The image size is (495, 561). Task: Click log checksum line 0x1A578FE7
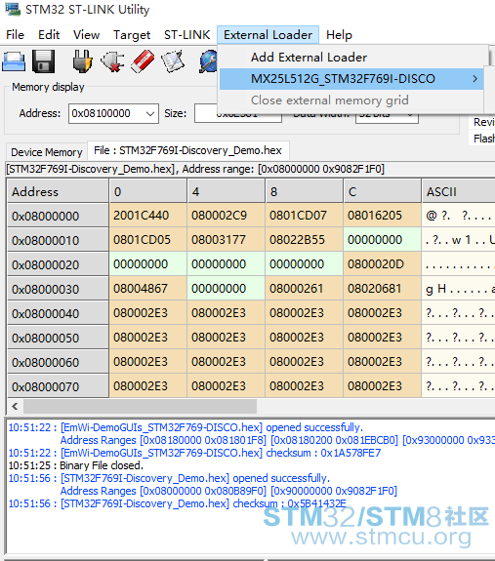point(194,453)
